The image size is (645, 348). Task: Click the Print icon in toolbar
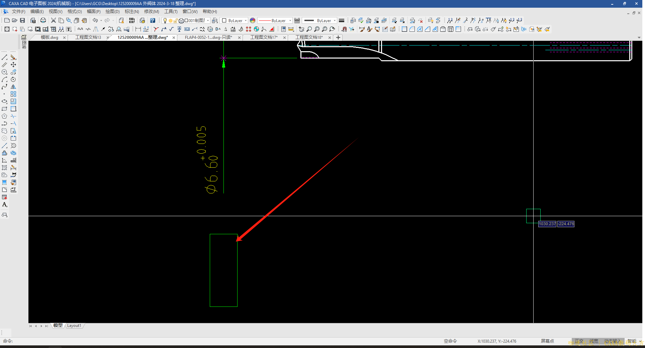[43, 20]
